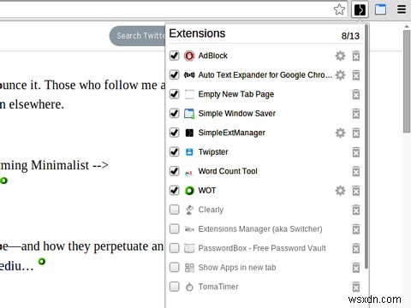
Task: Disable Auto Text Expander checkbox
Action: pos(175,74)
